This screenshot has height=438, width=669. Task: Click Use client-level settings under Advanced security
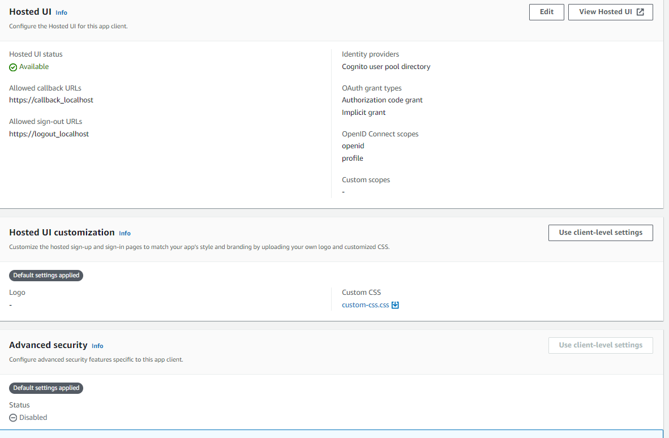[600, 345]
